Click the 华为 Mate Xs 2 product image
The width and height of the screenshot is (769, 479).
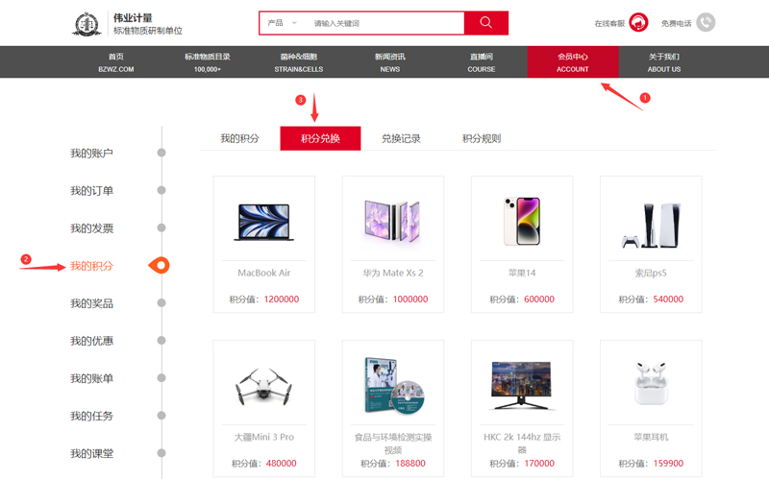coord(392,222)
